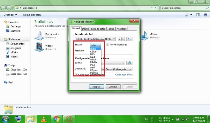
Task: Click the Explorer back arrow button
Action: pyautogui.click(x=3, y=8)
